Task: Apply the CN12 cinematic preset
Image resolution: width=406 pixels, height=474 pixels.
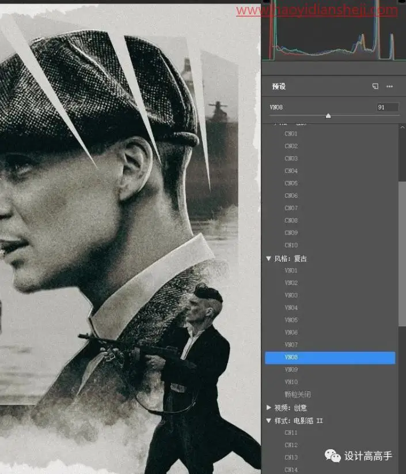Action: pyautogui.click(x=291, y=445)
